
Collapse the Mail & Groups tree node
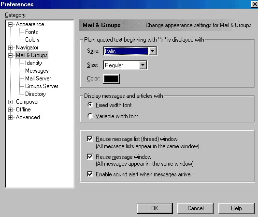pos(10,55)
